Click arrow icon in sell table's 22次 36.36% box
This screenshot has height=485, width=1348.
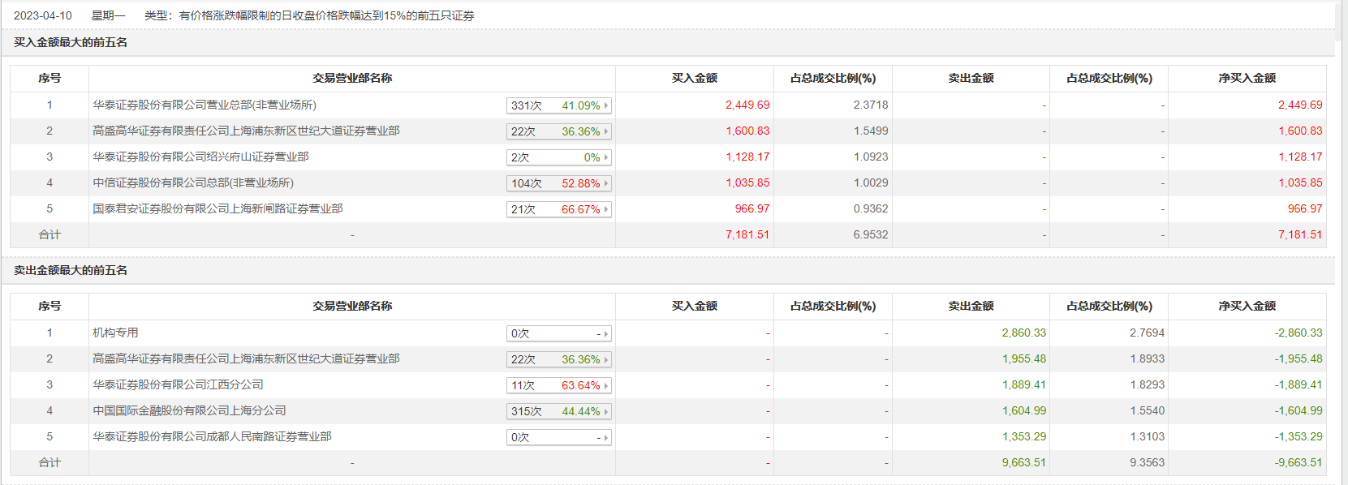click(606, 359)
